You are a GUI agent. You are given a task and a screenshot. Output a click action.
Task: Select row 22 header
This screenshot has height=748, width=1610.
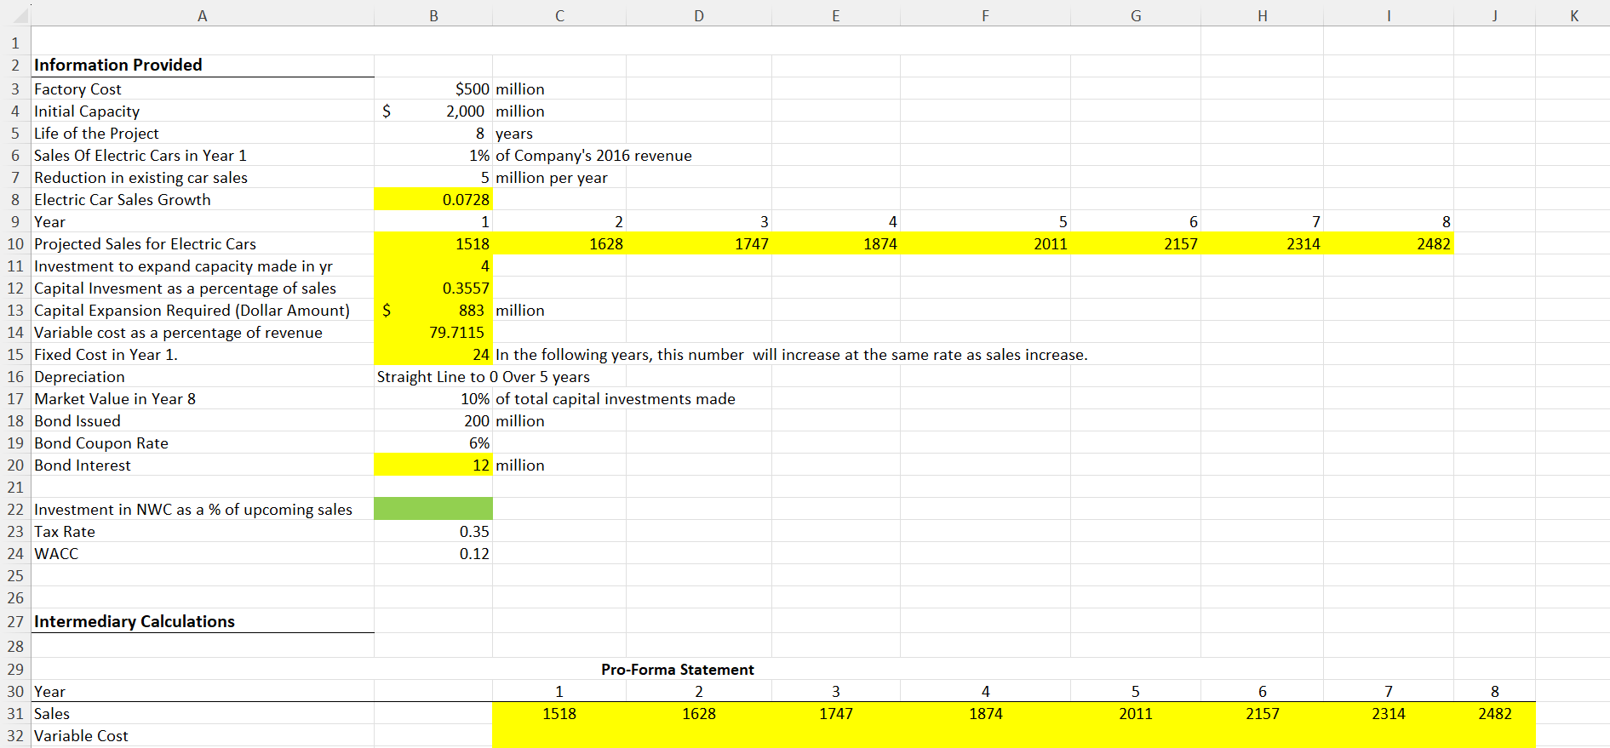pyautogui.click(x=15, y=509)
